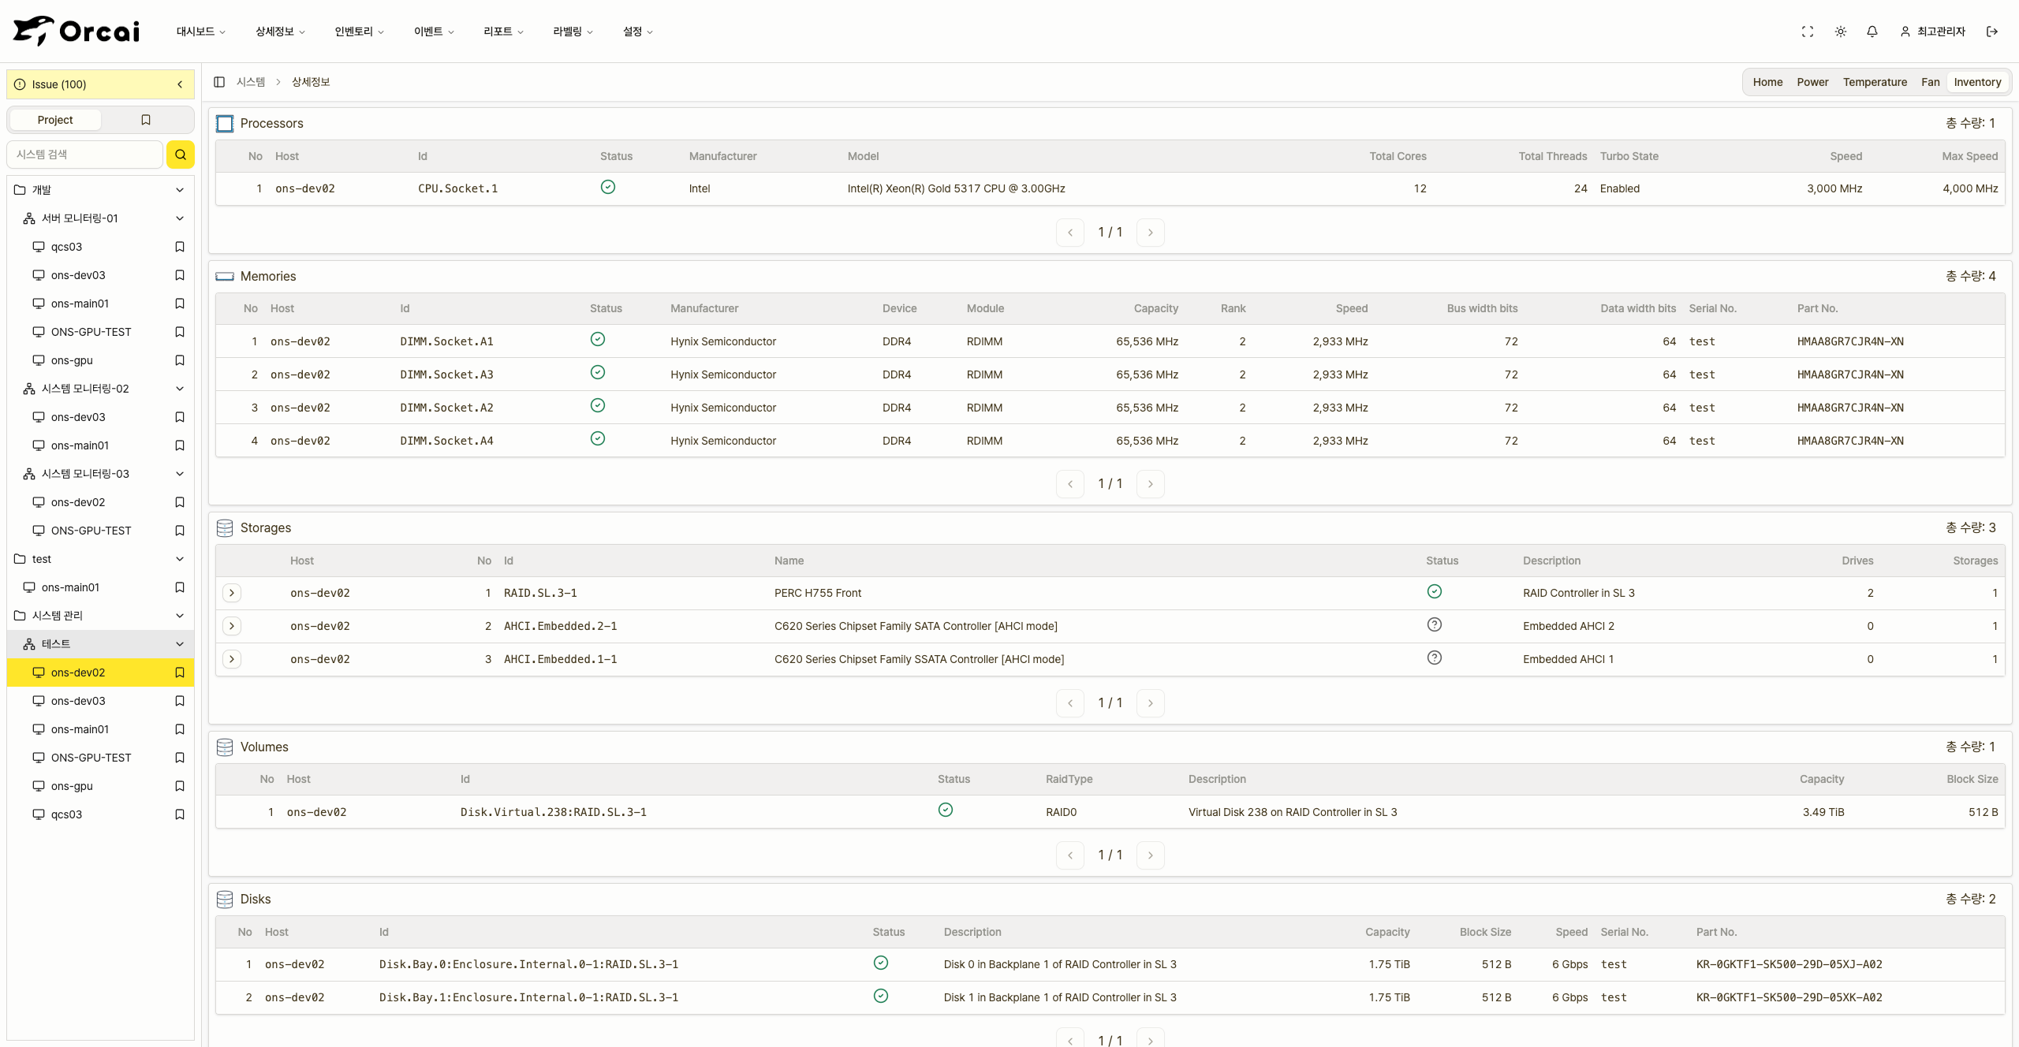The image size is (2019, 1047).
Task: Switch to bookmark tab next to Project
Action: (146, 120)
